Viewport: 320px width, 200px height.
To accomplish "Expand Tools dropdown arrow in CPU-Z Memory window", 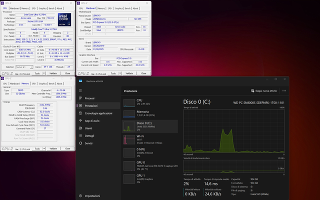I will point(44,148).
